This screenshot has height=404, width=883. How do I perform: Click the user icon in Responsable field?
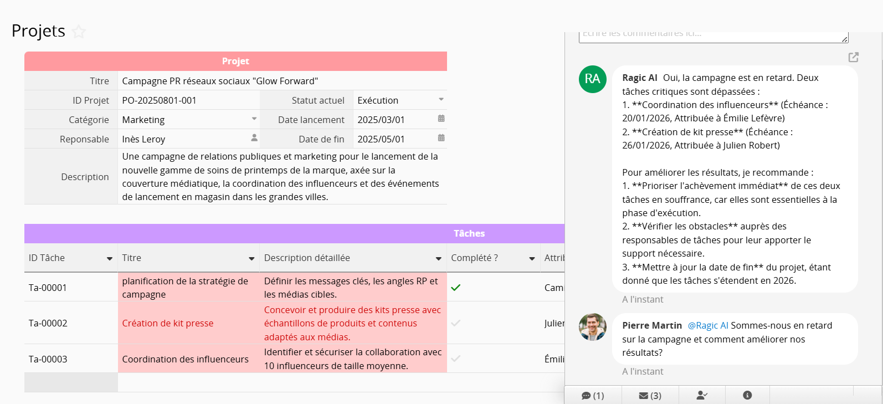point(254,137)
